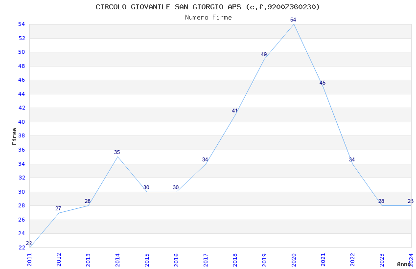
Task: Click the data point value 30 for 2015
Action: coord(146,188)
